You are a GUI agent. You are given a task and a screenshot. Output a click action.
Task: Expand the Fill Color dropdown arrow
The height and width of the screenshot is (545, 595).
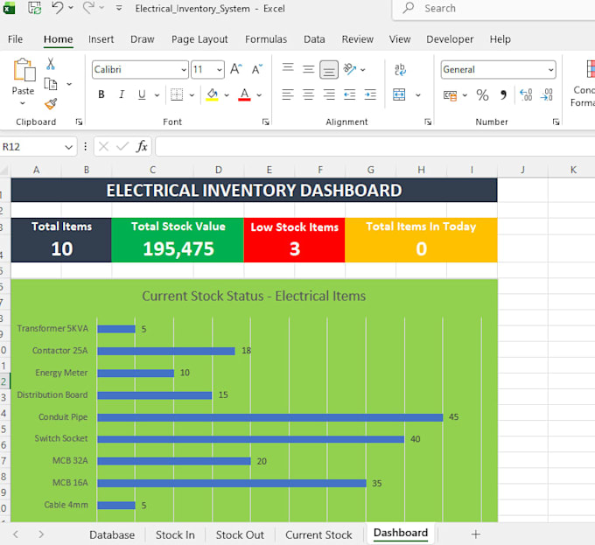(x=227, y=95)
